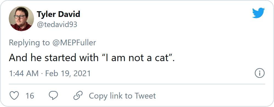View Tyler David's profile picture
Viewport: 274px width, 107px height.
point(21,19)
